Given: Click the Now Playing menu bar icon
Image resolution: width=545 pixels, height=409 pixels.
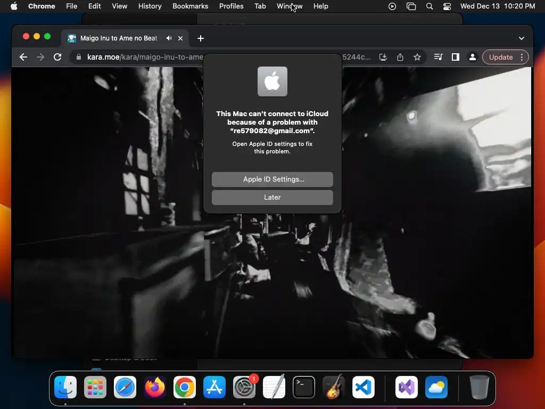Looking at the screenshot, I should [x=392, y=6].
